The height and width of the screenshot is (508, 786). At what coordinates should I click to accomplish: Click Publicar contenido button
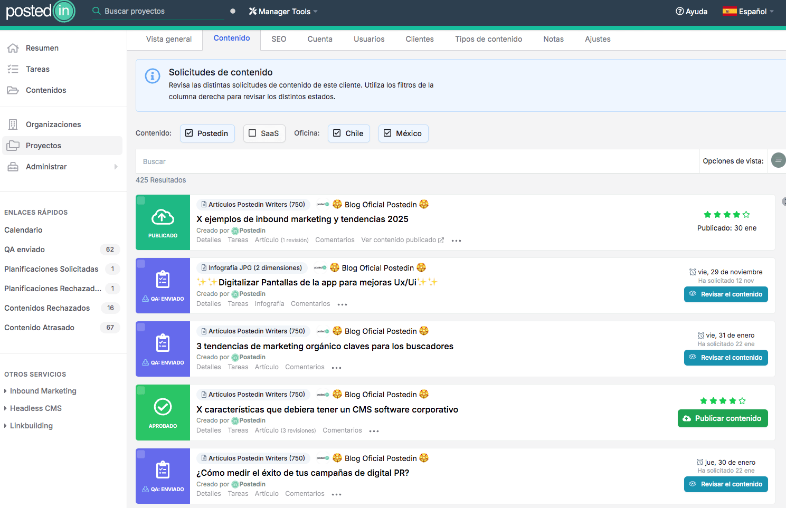723,418
